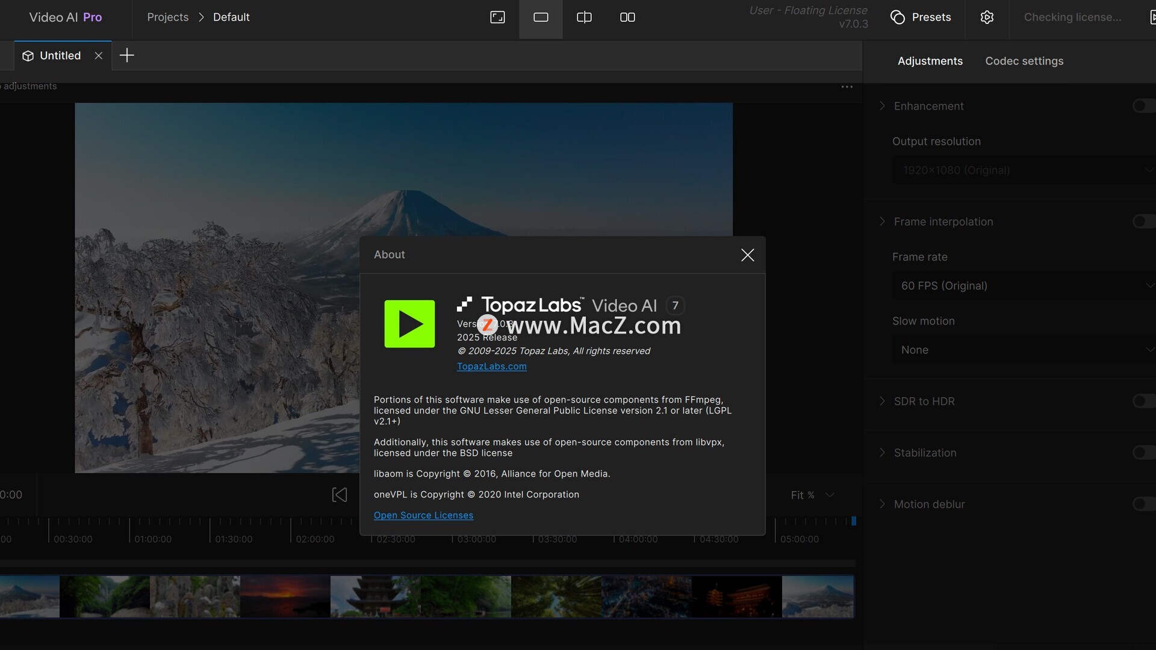The image size is (1156, 650).
Task: Go to Projects in breadcrumb
Action: click(x=167, y=17)
